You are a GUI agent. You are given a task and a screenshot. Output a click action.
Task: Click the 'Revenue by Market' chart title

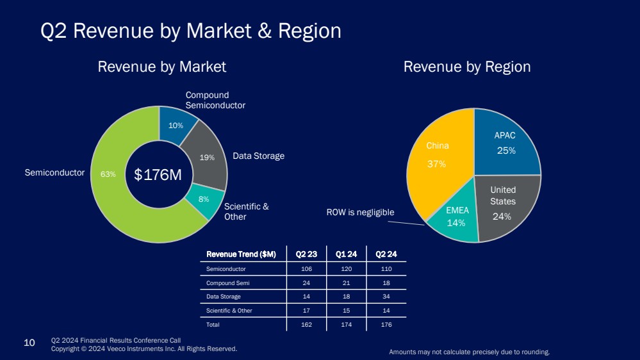point(161,67)
